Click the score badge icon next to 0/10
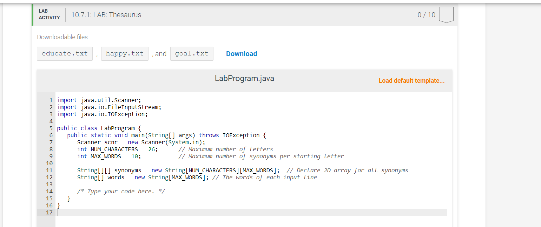 pos(446,14)
